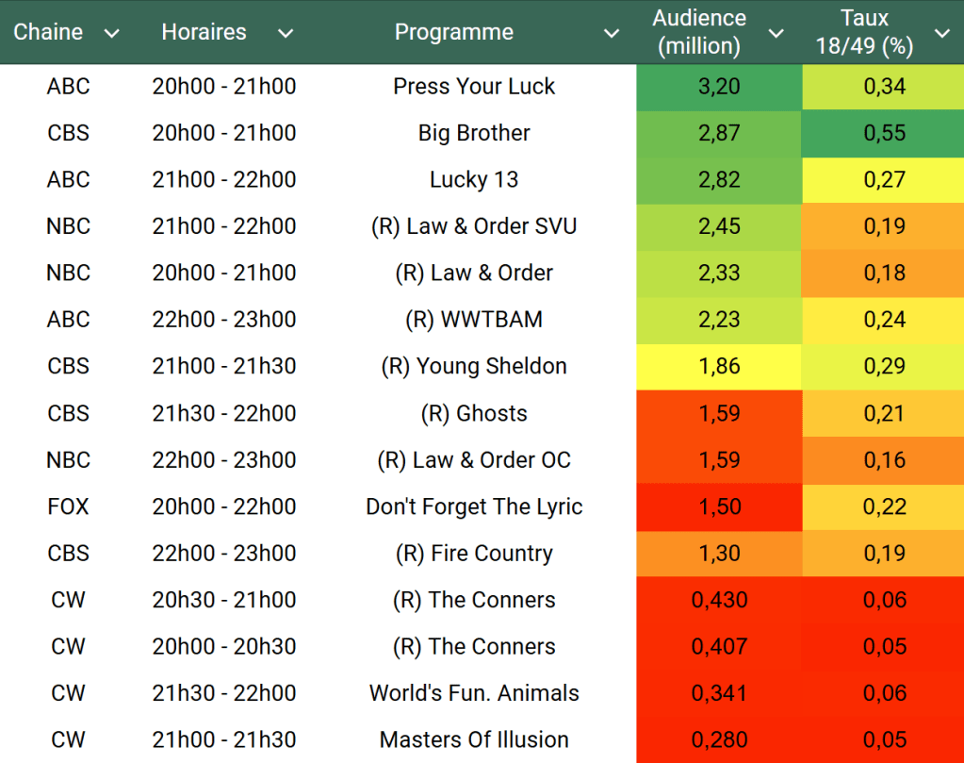Image resolution: width=964 pixels, height=763 pixels.
Task: Expand the Horaires column sort chevron
Action: (x=286, y=33)
